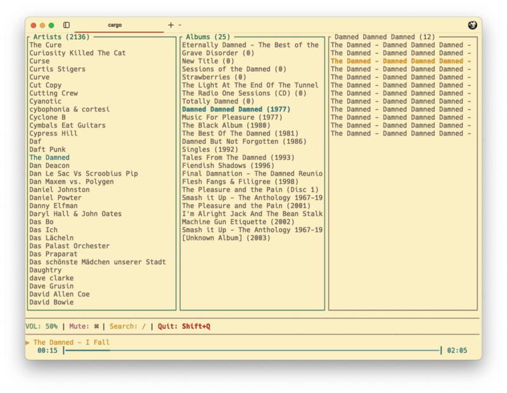The image size is (507, 393).
Task: Select artist Das schönste Mädchen unserer Stadt
Action: 98,262
